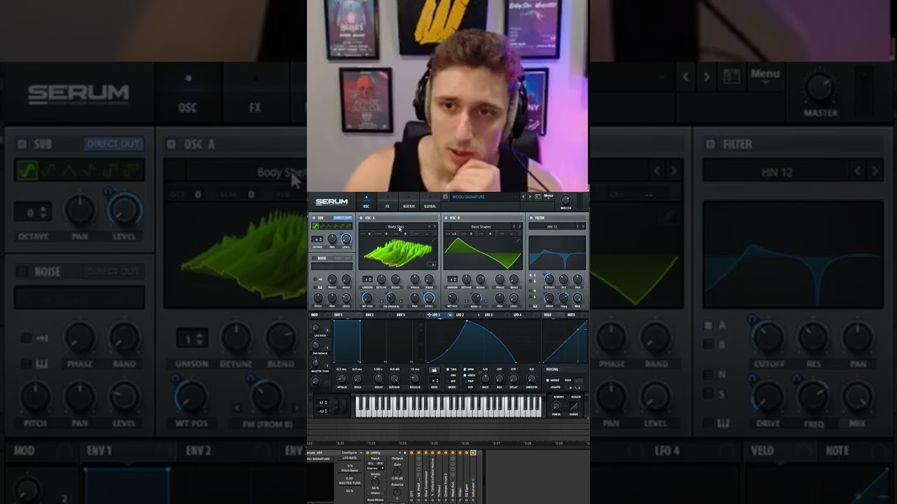
Task: Select the next OSC B wavetable arrow
Action: click(x=519, y=227)
